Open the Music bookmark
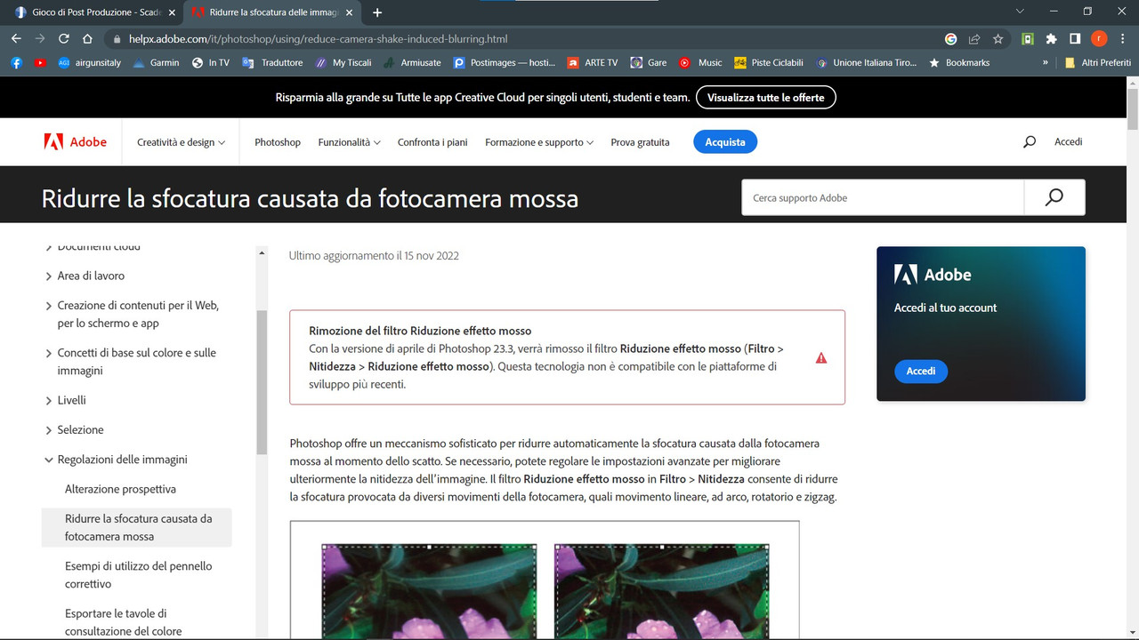The image size is (1139, 640). pyautogui.click(x=700, y=63)
